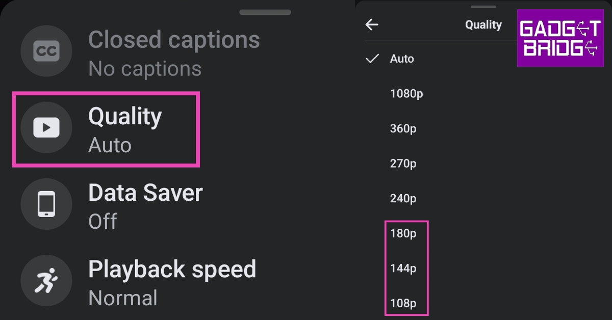Toggle the Data Saver Off option
The height and width of the screenshot is (320, 612).
(145, 206)
